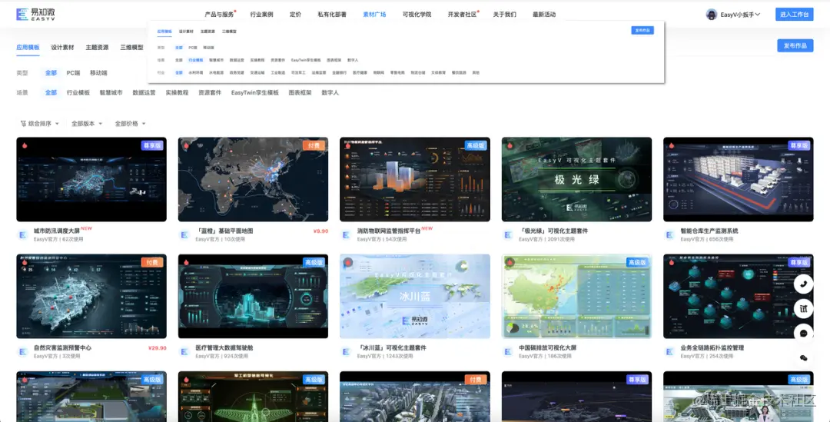Open the 产品与服务 navigation menu
This screenshot has height=422, width=830.
219,15
